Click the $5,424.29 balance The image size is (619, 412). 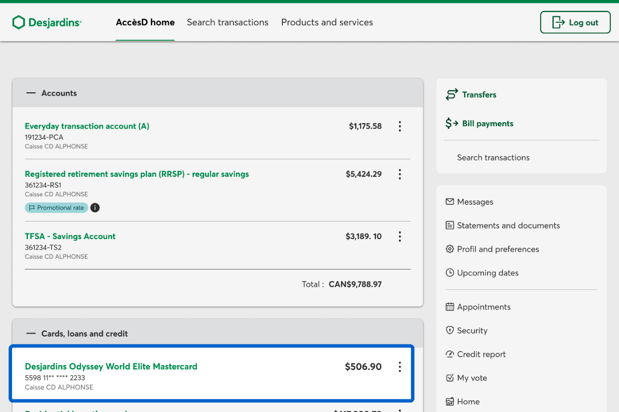coord(364,174)
